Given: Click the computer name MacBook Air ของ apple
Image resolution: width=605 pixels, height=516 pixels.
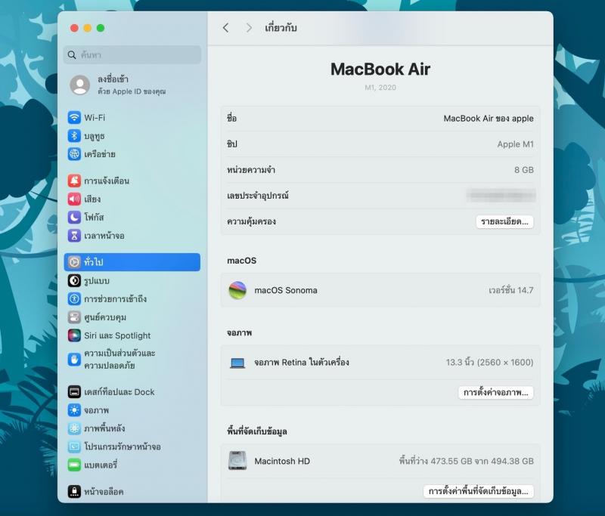Looking at the screenshot, I should coord(489,119).
